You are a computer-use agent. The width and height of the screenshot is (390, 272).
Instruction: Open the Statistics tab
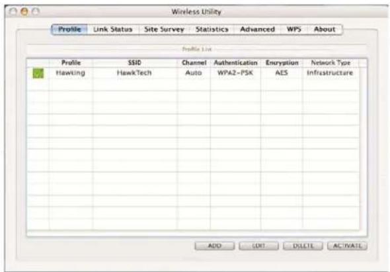tap(212, 29)
